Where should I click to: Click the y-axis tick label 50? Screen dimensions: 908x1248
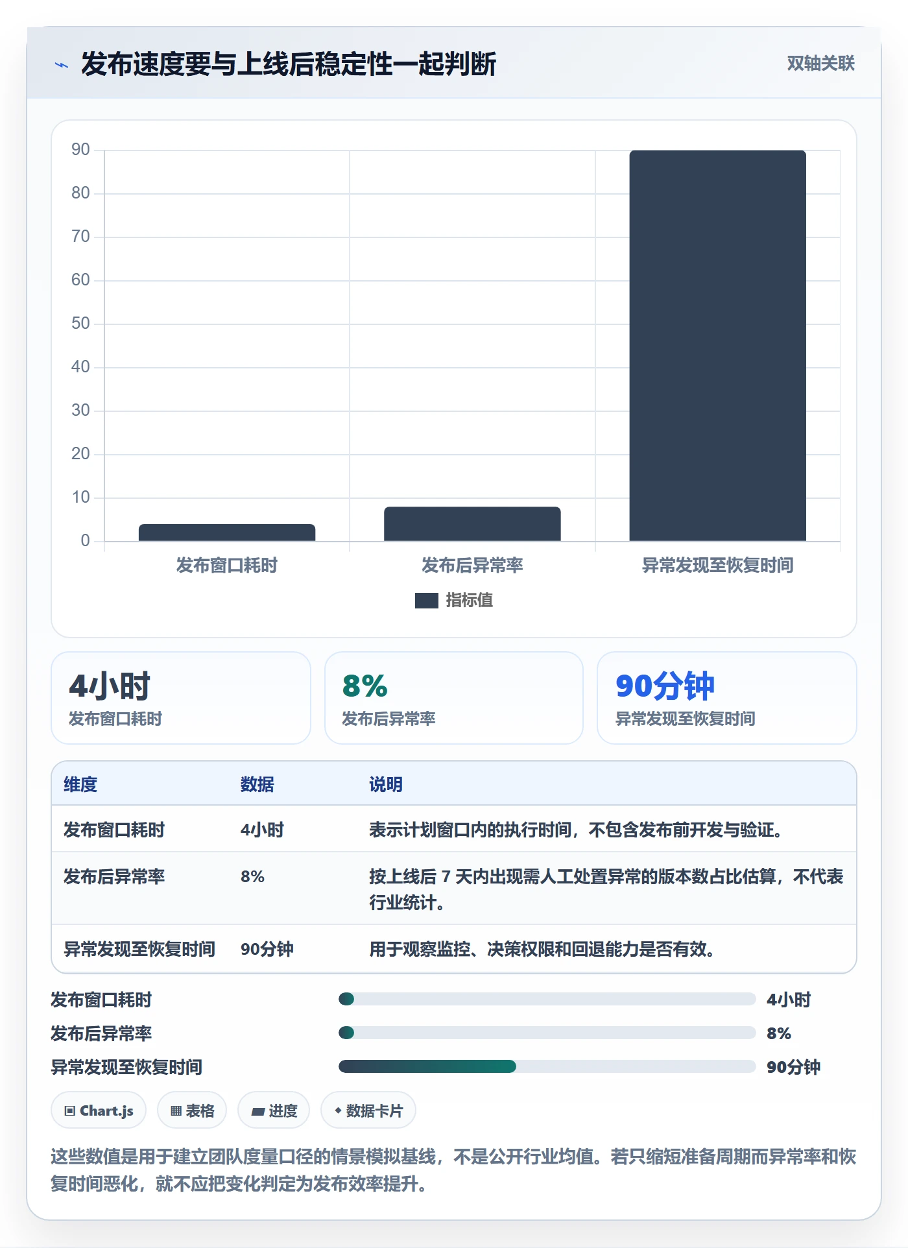[80, 323]
